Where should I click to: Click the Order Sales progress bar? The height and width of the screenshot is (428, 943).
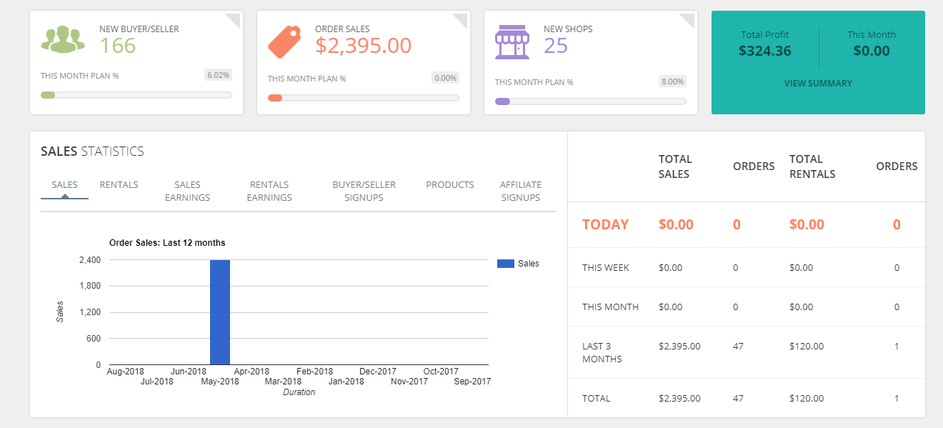tap(364, 98)
